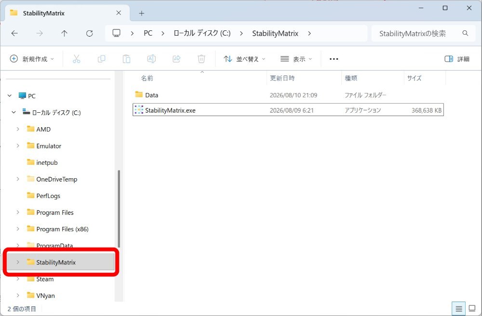This screenshot has width=482, height=316.
Task: Click the forward navigation arrow
Action: click(x=40, y=33)
